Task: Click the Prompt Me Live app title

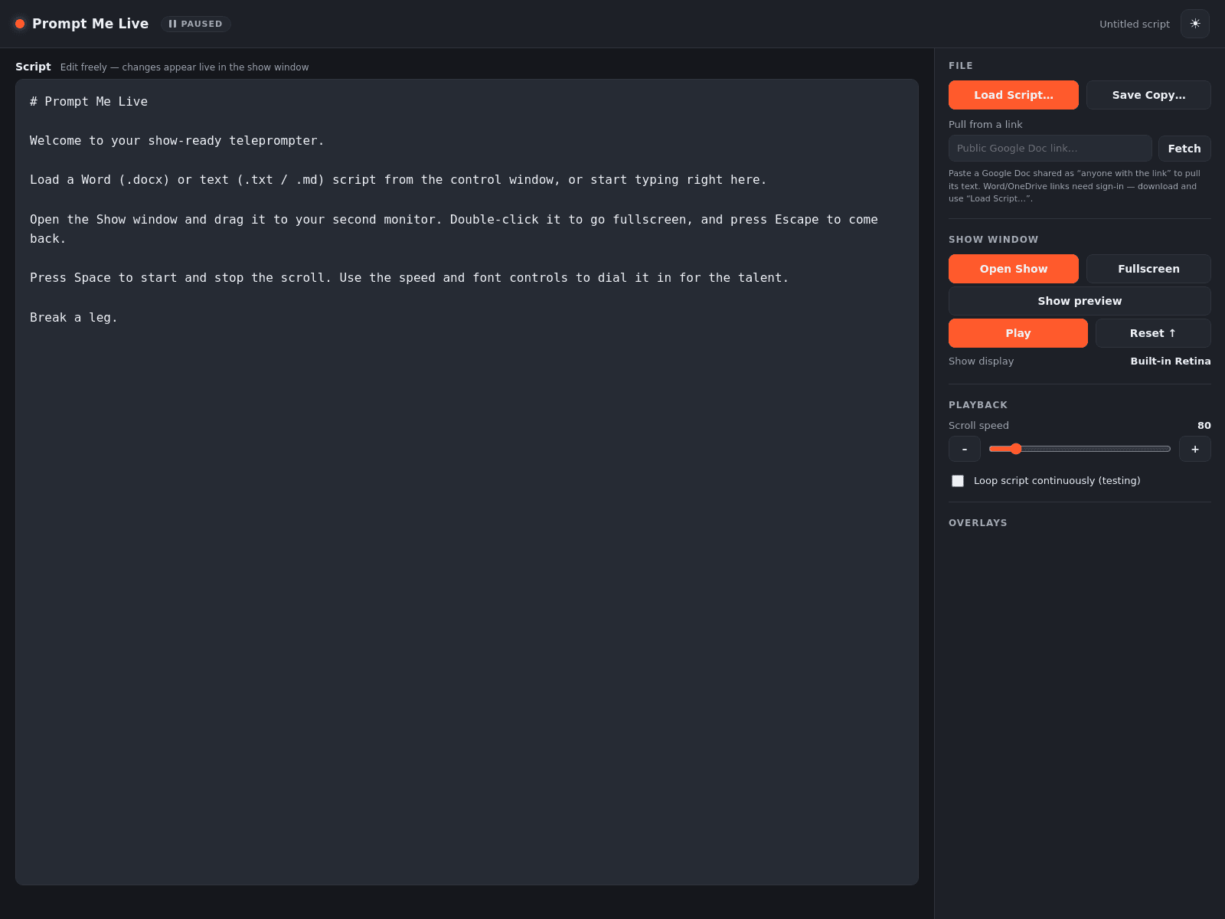Action: 90,24
